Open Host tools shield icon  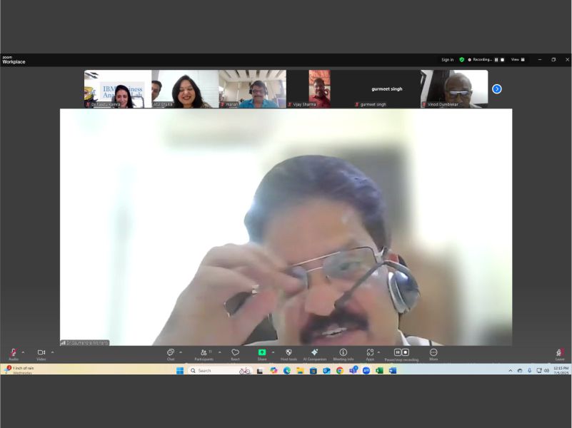coord(288,353)
